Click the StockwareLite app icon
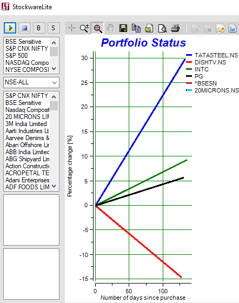 point(5,6)
